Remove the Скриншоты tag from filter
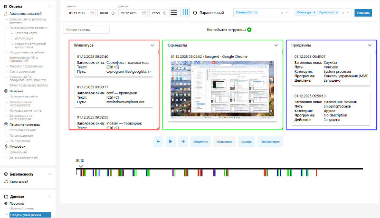This screenshot has height=218, width=380. (336, 13)
